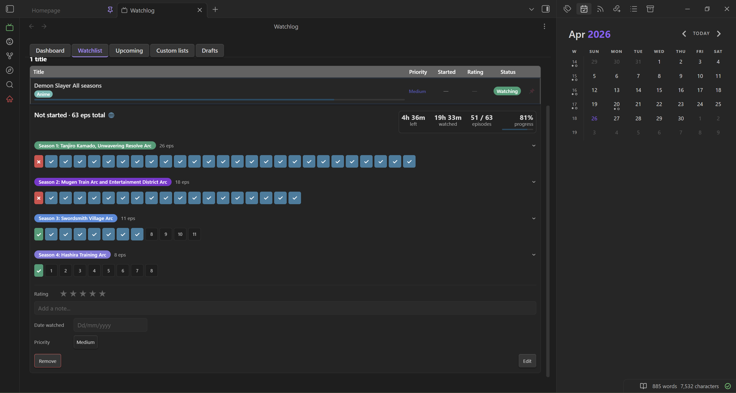Click the Remove button
This screenshot has width=736, height=393.
click(x=47, y=361)
